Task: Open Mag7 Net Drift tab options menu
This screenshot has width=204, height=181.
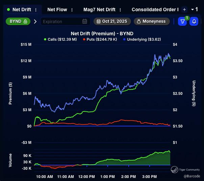Action: tap(120, 10)
